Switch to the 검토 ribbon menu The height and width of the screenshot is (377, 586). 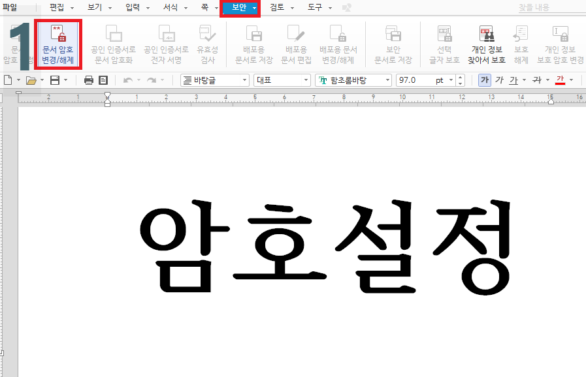[277, 8]
